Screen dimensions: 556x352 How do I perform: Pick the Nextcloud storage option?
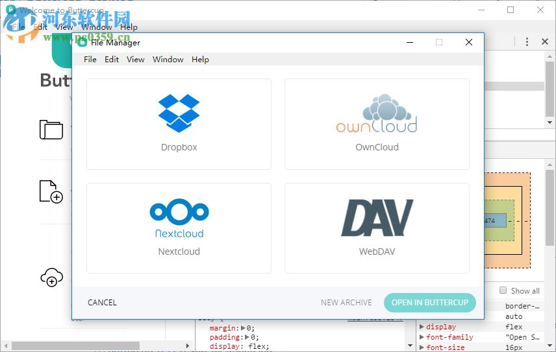coord(179,228)
